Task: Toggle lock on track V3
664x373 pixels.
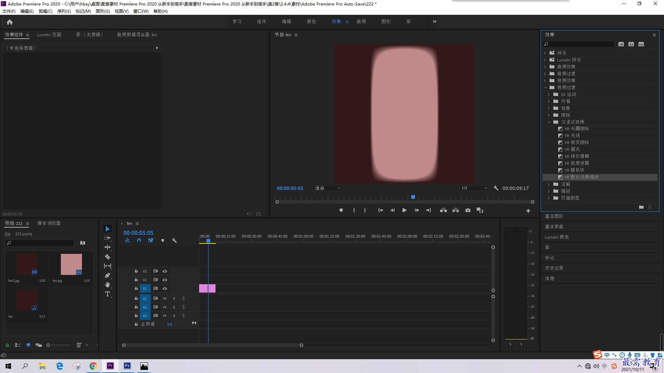Action: (x=136, y=271)
